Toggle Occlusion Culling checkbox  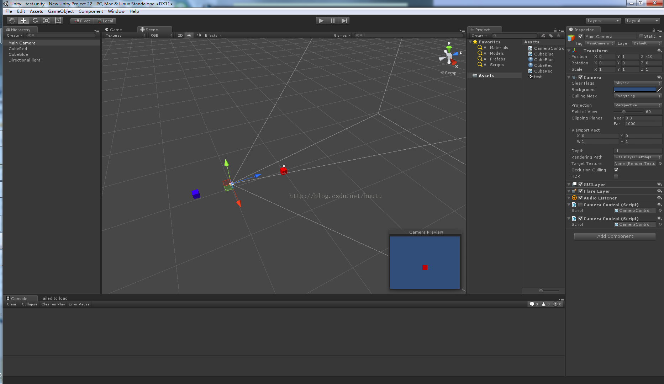[616, 170]
